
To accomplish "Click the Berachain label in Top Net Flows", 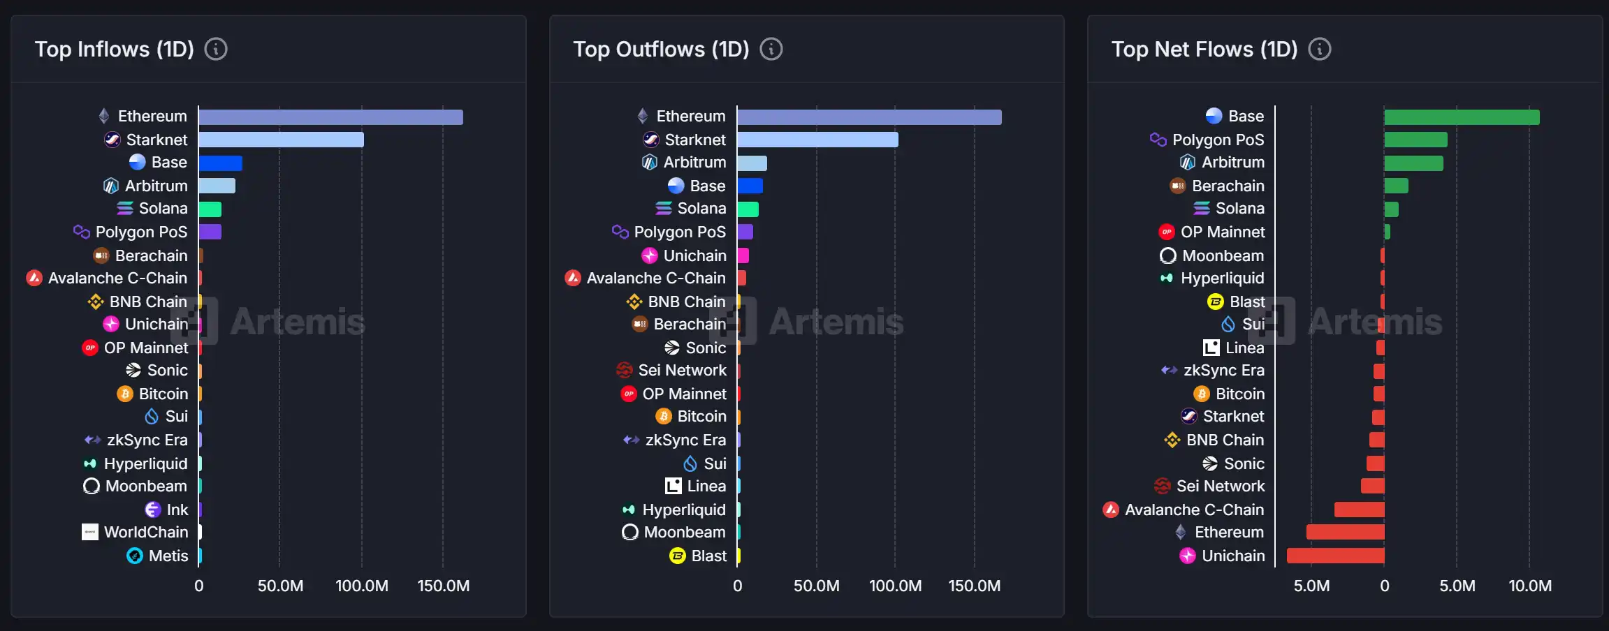I will point(1228,186).
